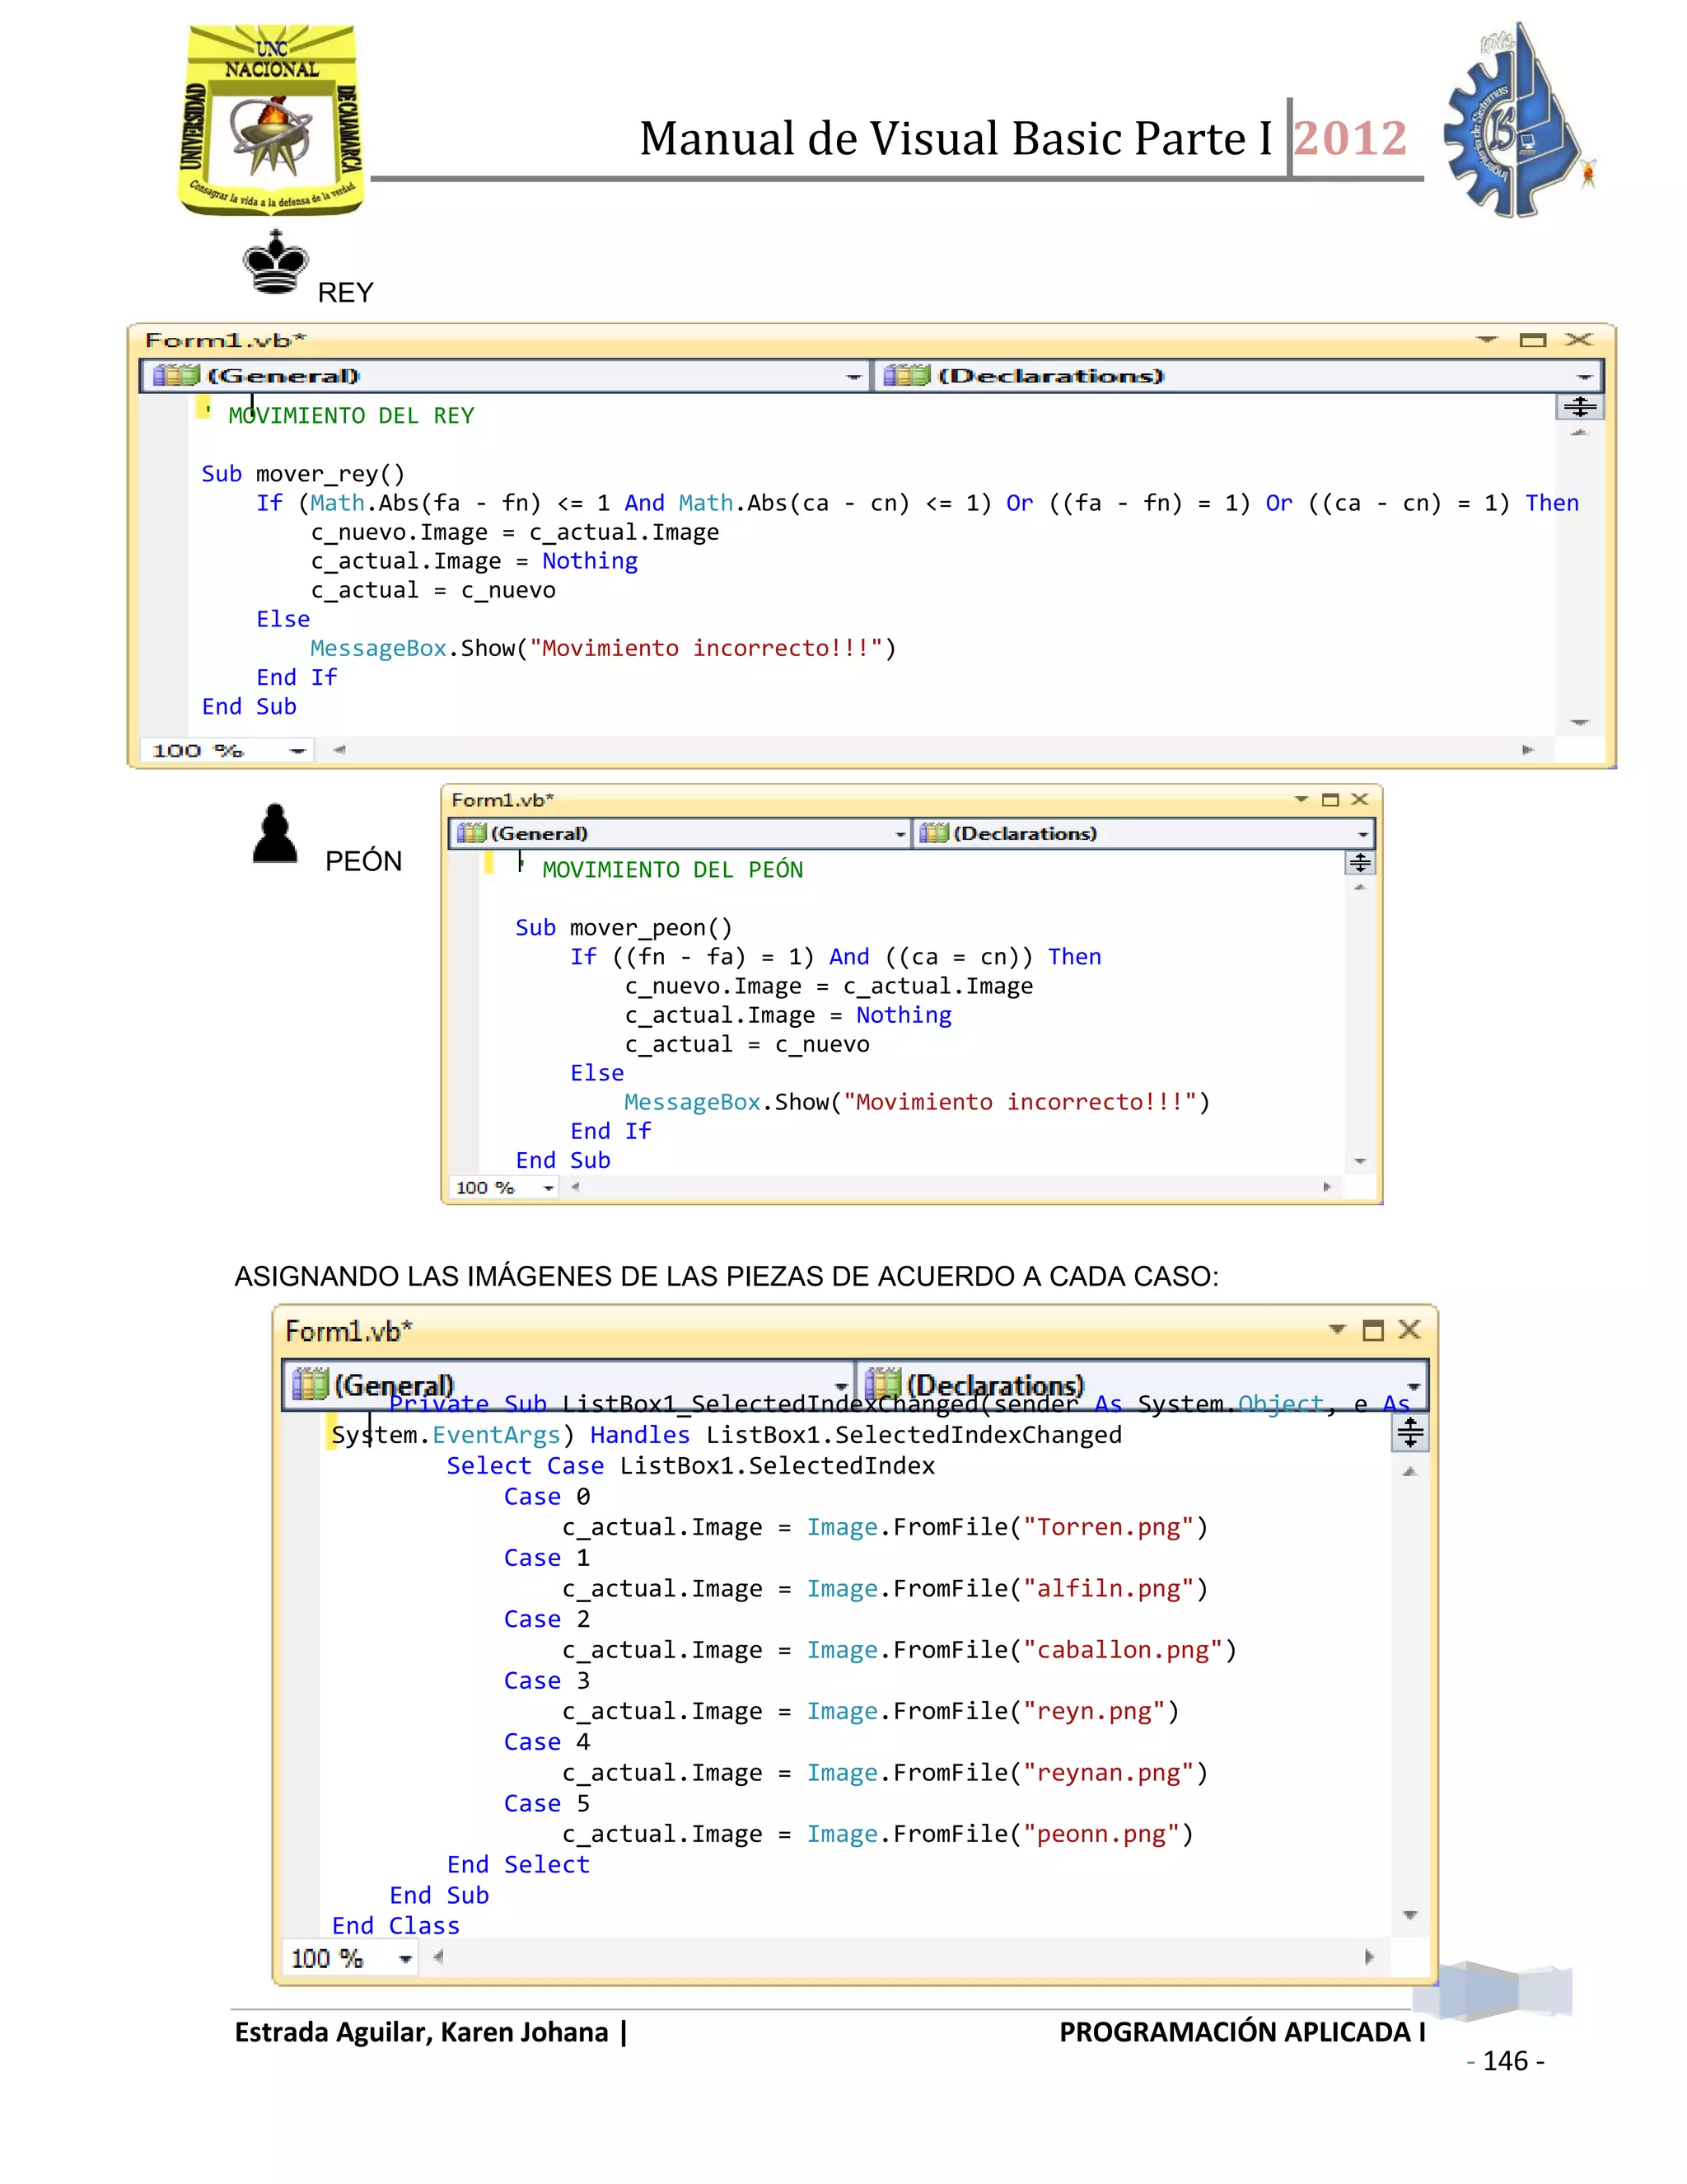Click scroll-right arrow in REY code window
This screenshot has width=1687, height=2184.
click(x=1527, y=750)
